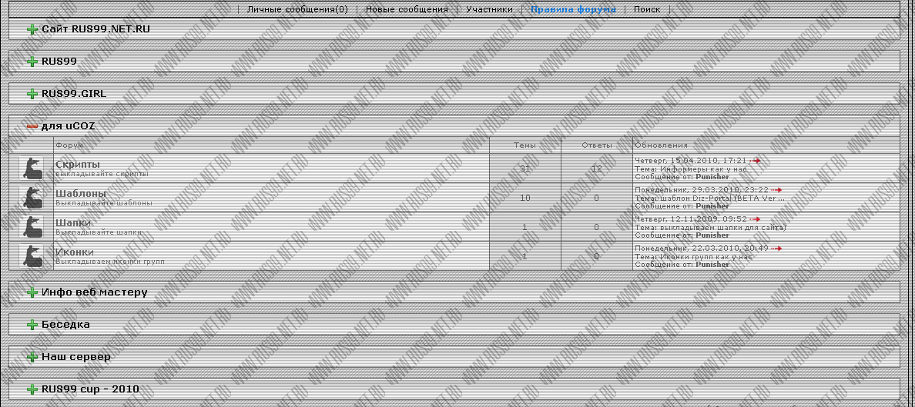This screenshot has width=915, height=407.
Task: Open Punisher profile in Иконки row
Action: 712,264
